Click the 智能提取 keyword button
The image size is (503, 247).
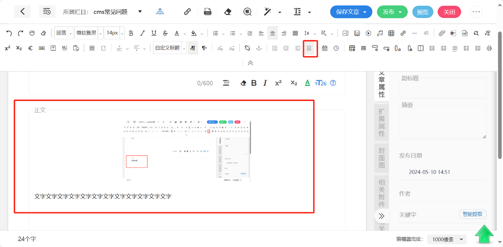pos(472,214)
